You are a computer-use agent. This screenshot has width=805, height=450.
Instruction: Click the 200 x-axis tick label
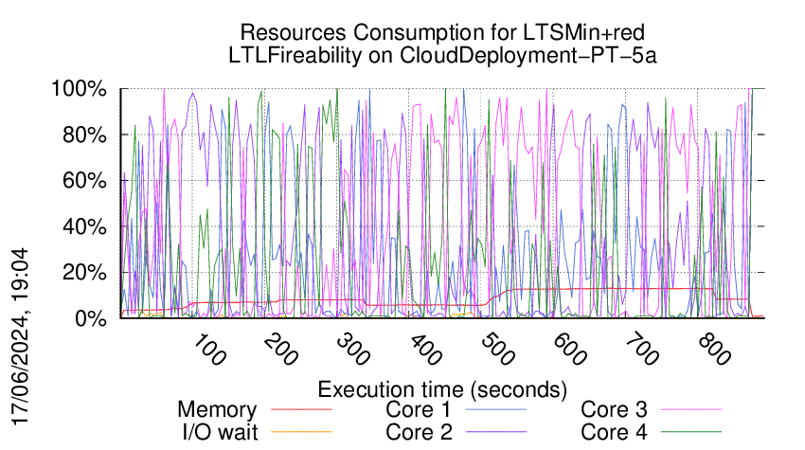[x=281, y=350]
